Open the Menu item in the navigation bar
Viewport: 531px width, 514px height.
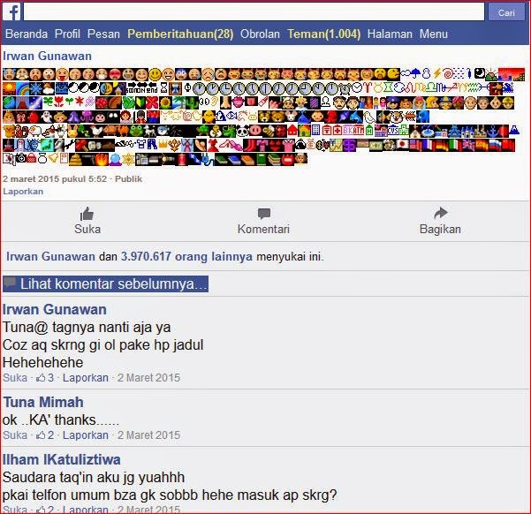434,34
